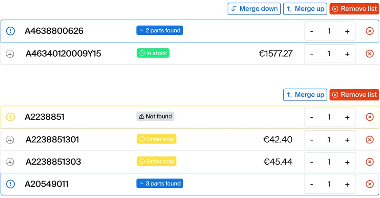Select part number A20549011
Viewport: 380px width, 198px height.
pyautogui.click(x=47, y=184)
